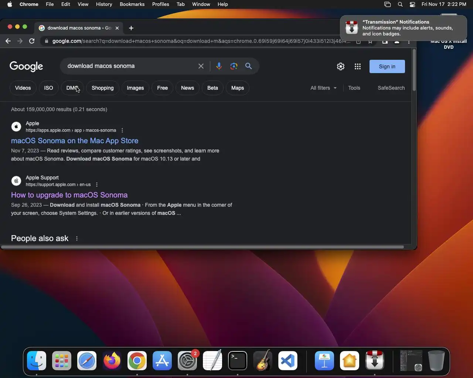Open App Store from the Dock
The height and width of the screenshot is (378, 473).
(x=162, y=361)
